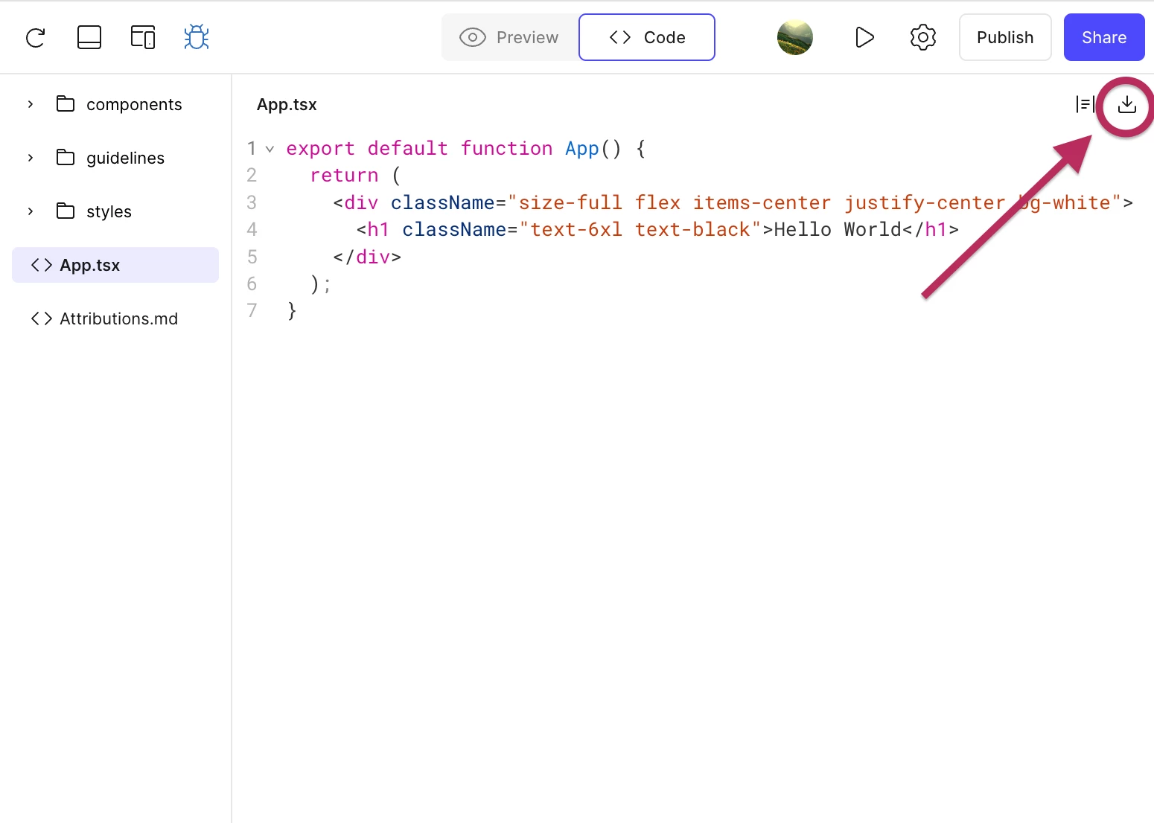Viewport: 1154px width, 823px height.
Task: Click the "export default function" text
Action: (x=419, y=149)
